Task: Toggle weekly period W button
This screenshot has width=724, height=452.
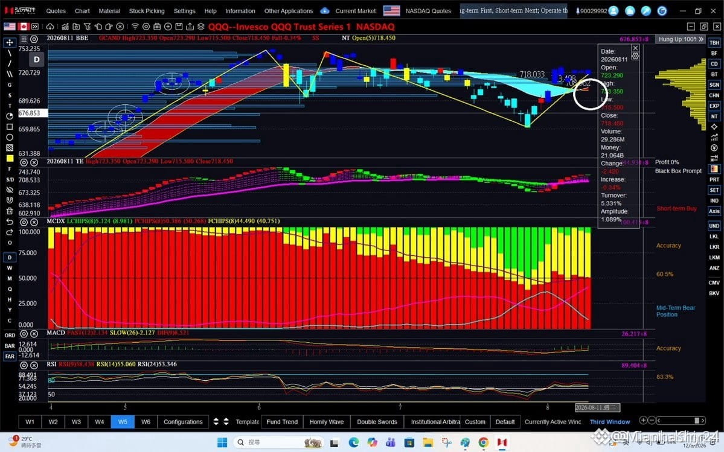Action: click(9, 268)
